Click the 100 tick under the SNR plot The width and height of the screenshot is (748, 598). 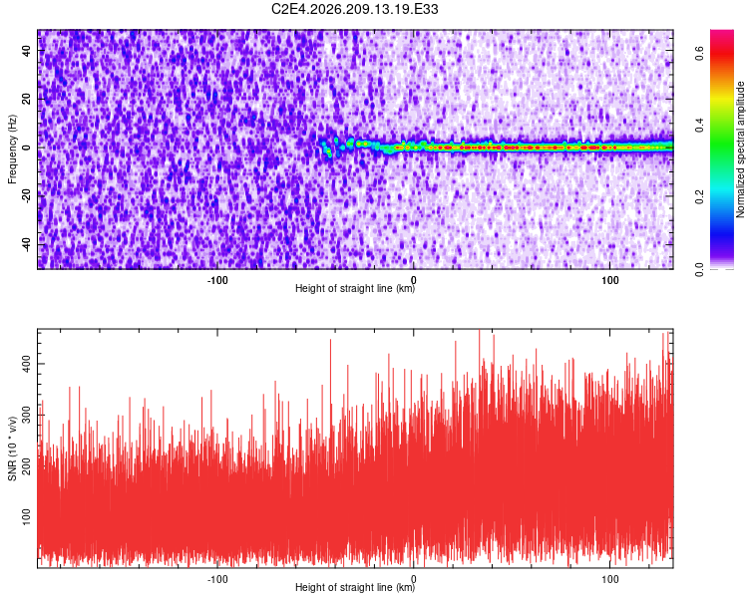tap(610, 579)
